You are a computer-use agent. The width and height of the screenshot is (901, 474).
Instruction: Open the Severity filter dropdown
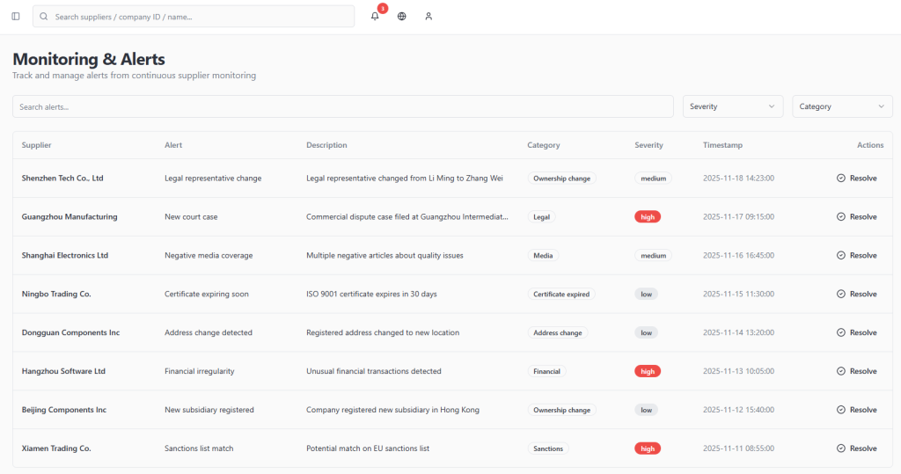(x=732, y=106)
